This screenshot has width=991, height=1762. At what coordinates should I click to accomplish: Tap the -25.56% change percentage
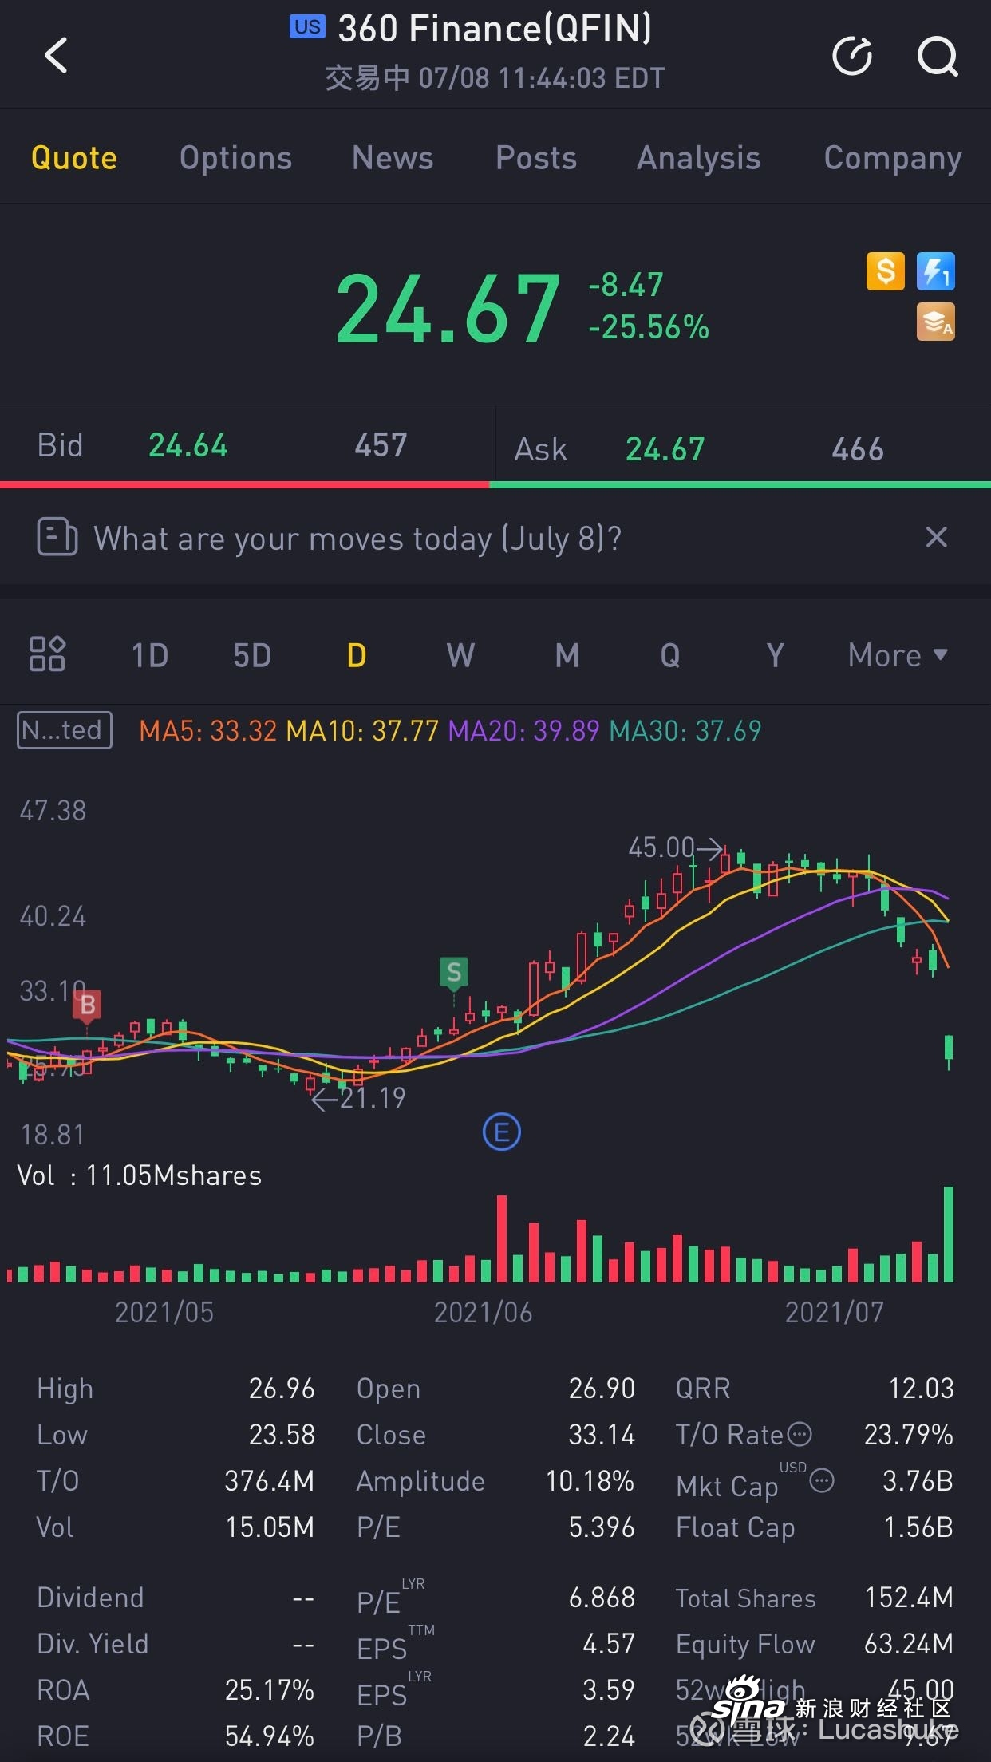click(x=649, y=327)
